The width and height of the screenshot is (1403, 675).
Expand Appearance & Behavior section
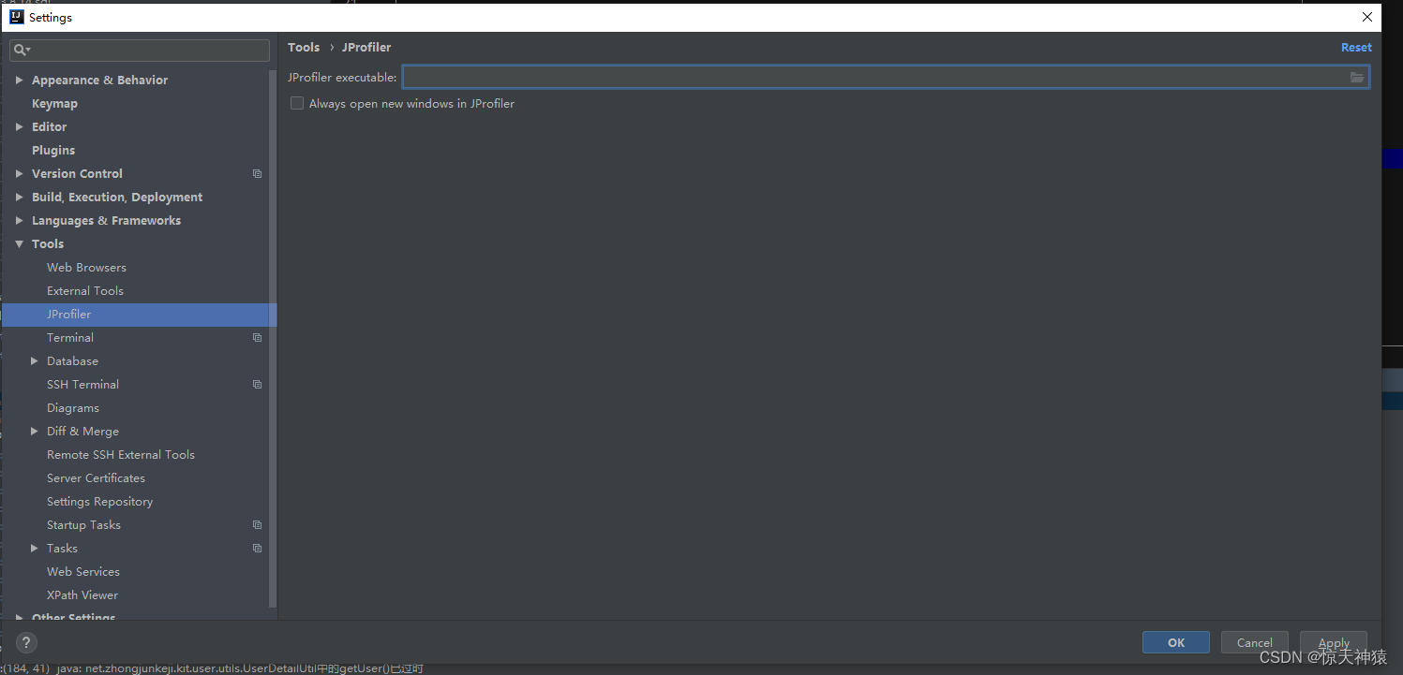(19, 81)
